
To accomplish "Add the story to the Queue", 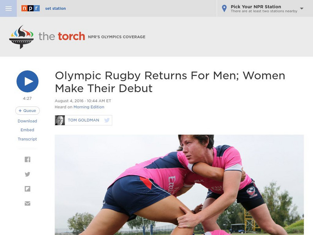I will click(27, 110).
